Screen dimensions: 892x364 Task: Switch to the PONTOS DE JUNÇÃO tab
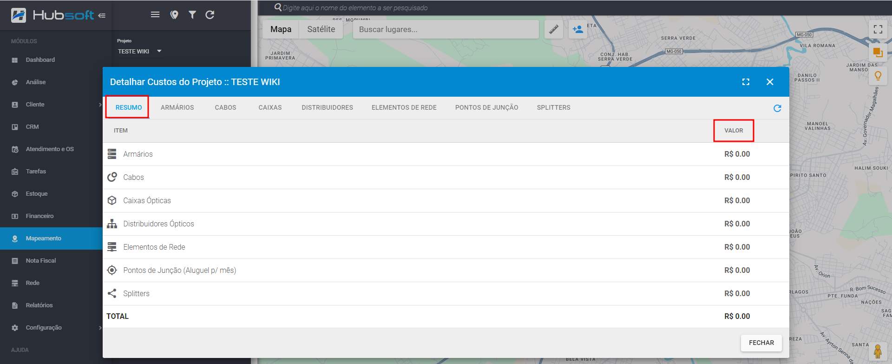pyautogui.click(x=487, y=107)
